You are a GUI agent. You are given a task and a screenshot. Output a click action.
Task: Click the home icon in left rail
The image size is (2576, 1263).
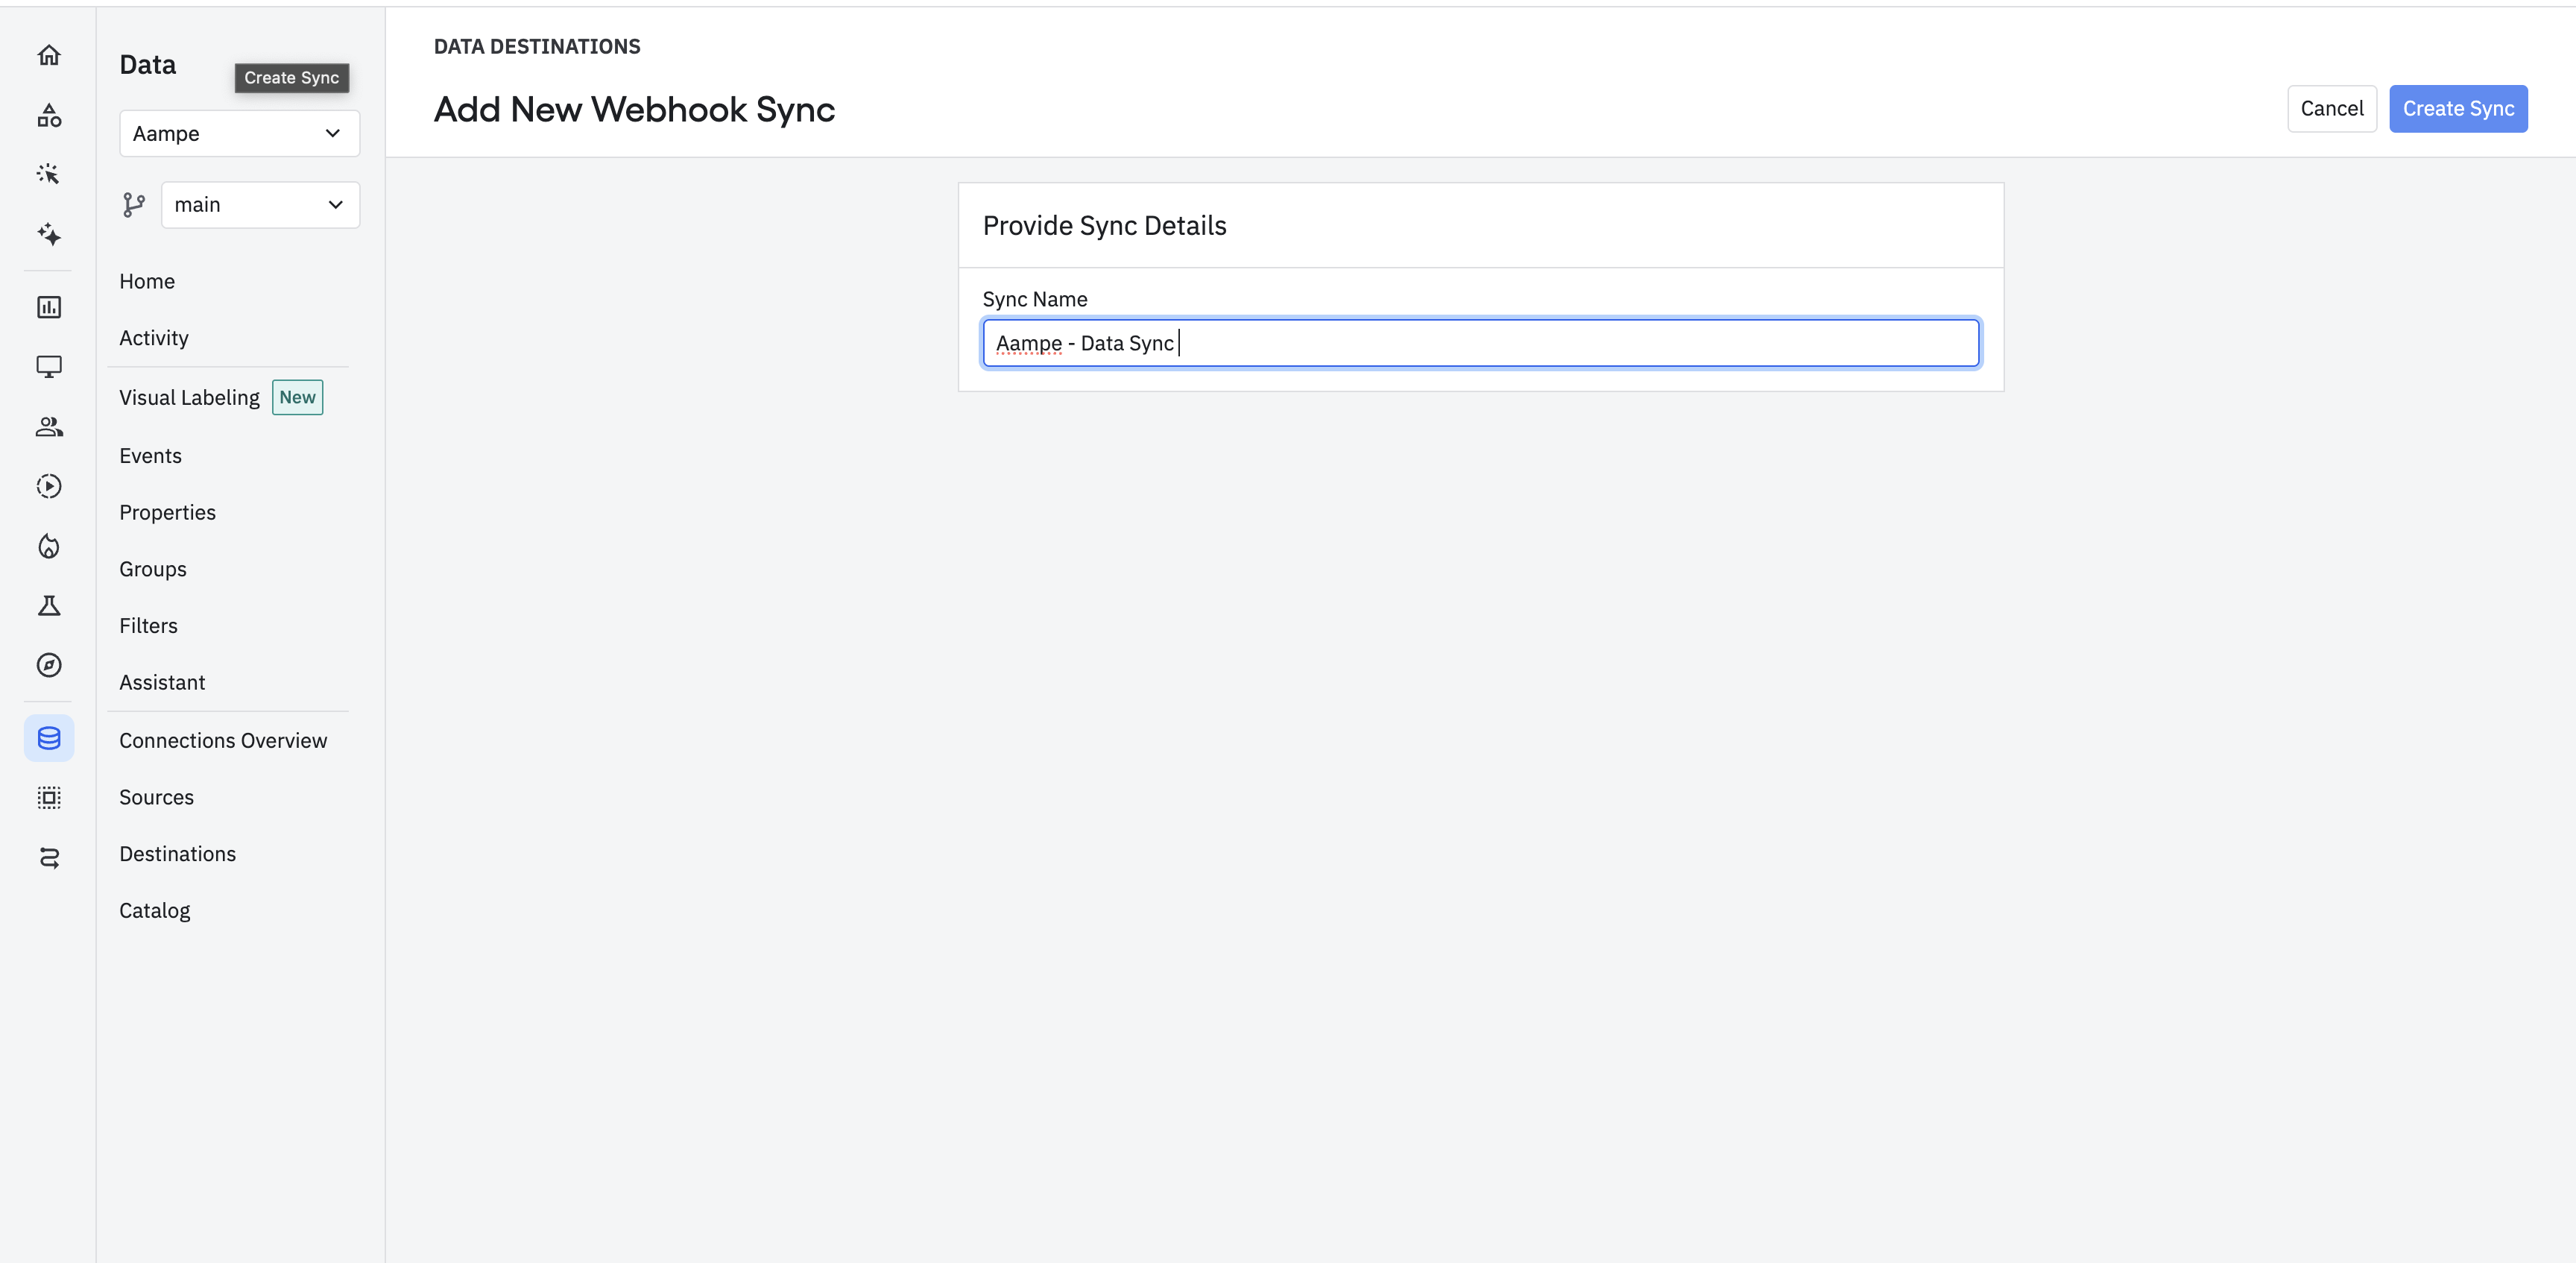49,55
